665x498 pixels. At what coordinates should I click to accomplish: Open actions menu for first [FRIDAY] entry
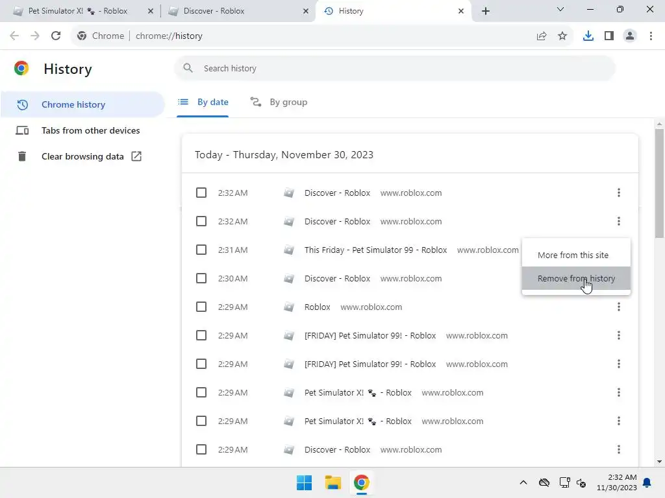[619, 335]
